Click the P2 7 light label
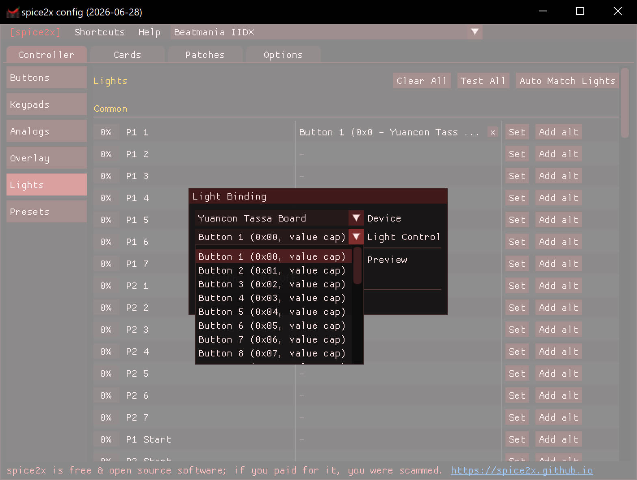Image resolution: width=637 pixels, height=480 pixels. coord(137,417)
